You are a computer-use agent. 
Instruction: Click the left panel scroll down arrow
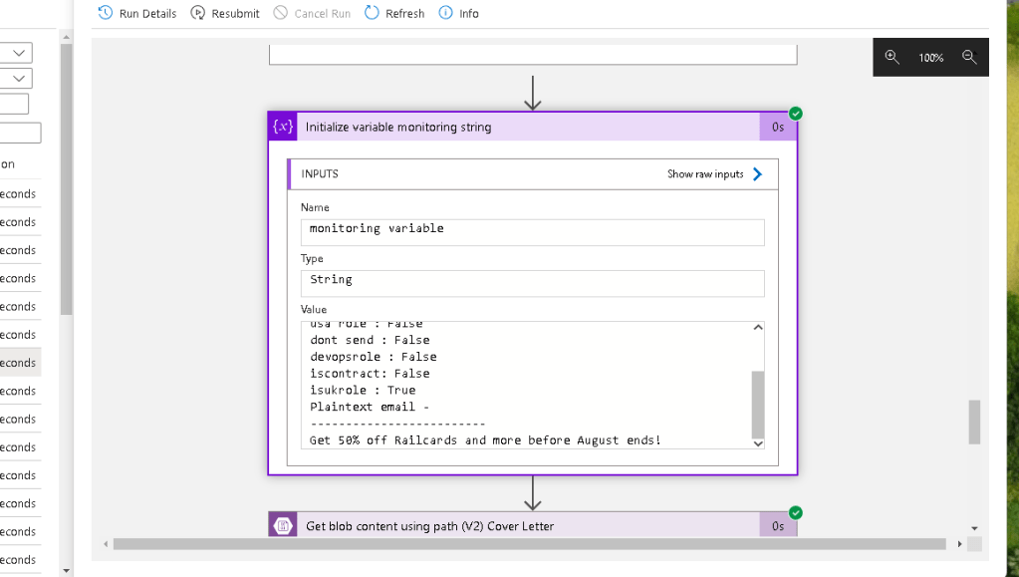[x=66, y=570]
